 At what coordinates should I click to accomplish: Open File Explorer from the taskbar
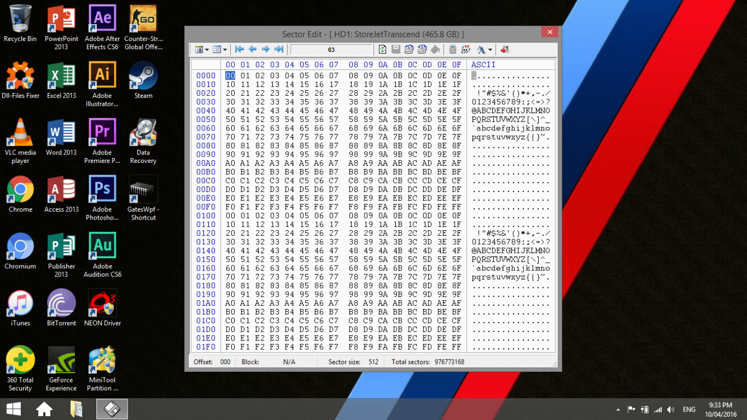click(x=76, y=409)
